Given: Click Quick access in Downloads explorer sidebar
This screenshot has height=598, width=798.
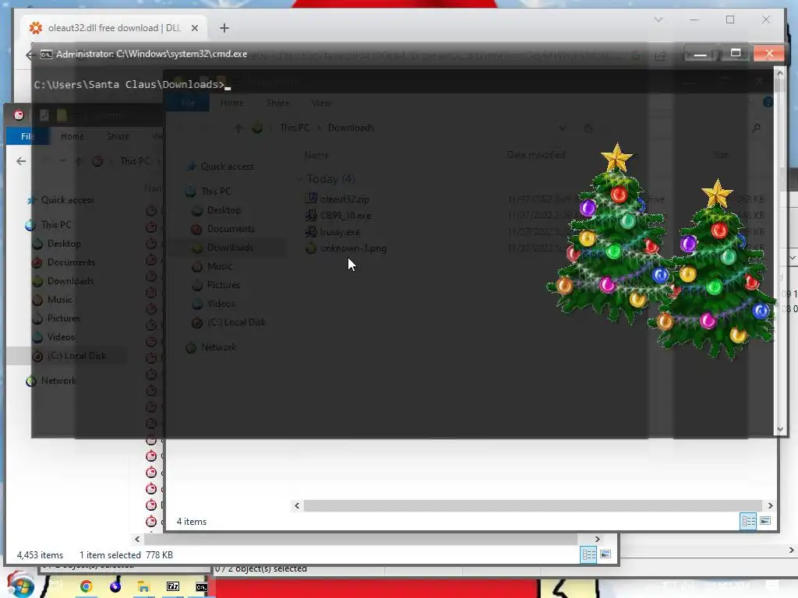Looking at the screenshot, I should pos(227,167).
